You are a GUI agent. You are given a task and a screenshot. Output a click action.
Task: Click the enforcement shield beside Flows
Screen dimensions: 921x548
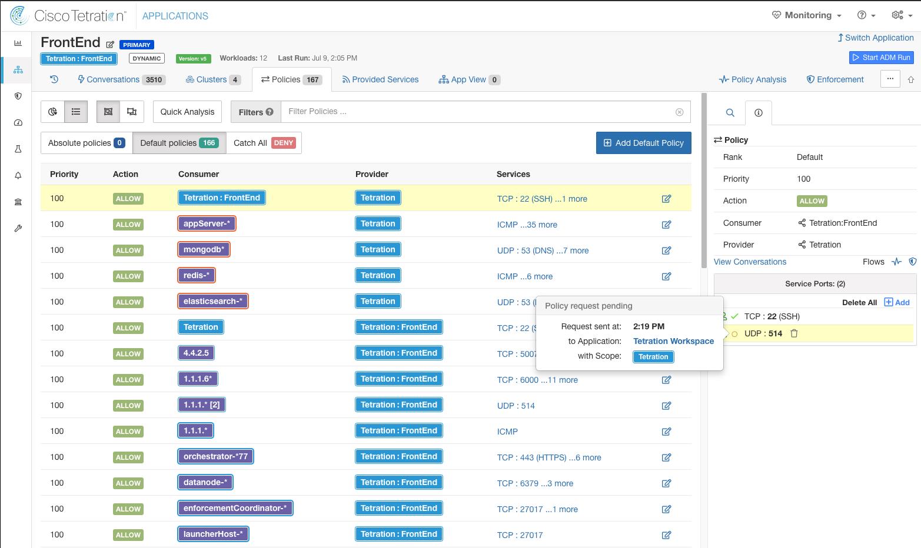click(913, 262)
